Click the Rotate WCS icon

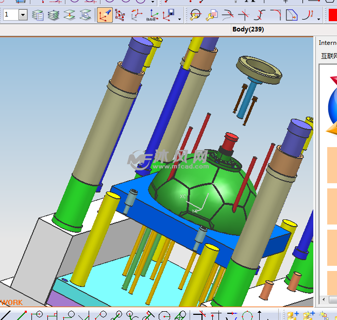pyautogui.click(x=136, y=15)
